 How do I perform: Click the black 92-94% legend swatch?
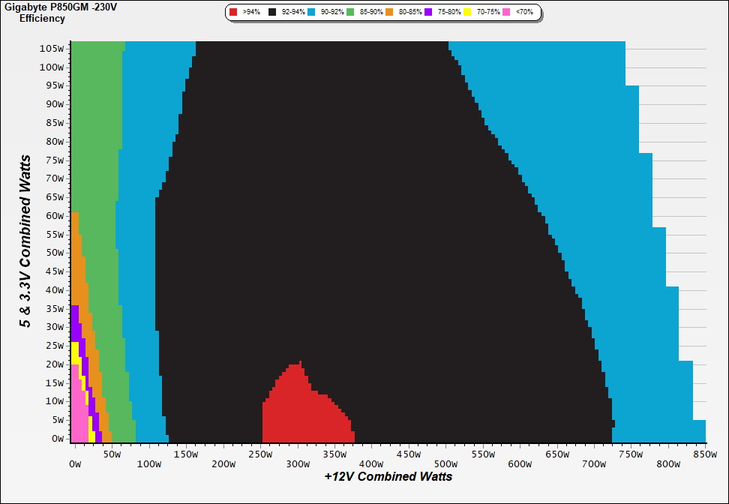point(272,12)
